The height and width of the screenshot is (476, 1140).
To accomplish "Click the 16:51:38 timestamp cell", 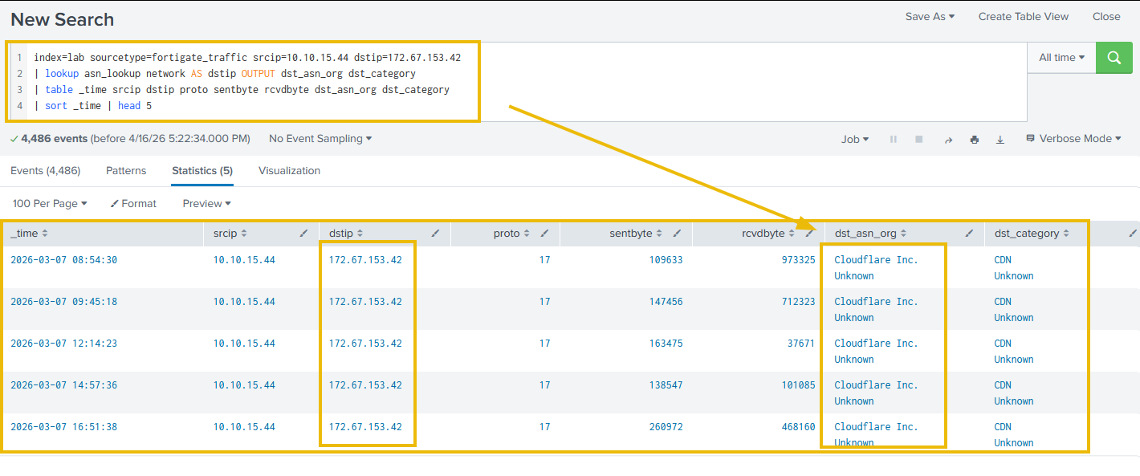I will [x=63, y=427].
